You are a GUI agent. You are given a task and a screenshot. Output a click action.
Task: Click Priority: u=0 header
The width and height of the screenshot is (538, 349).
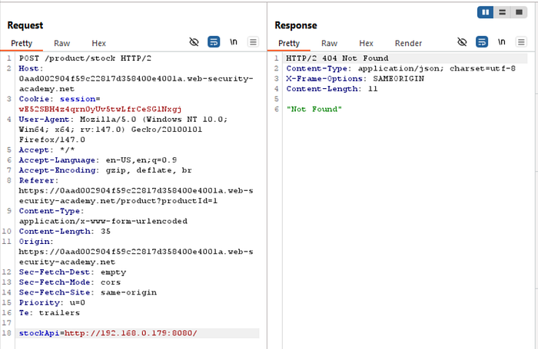coord(51,303)
